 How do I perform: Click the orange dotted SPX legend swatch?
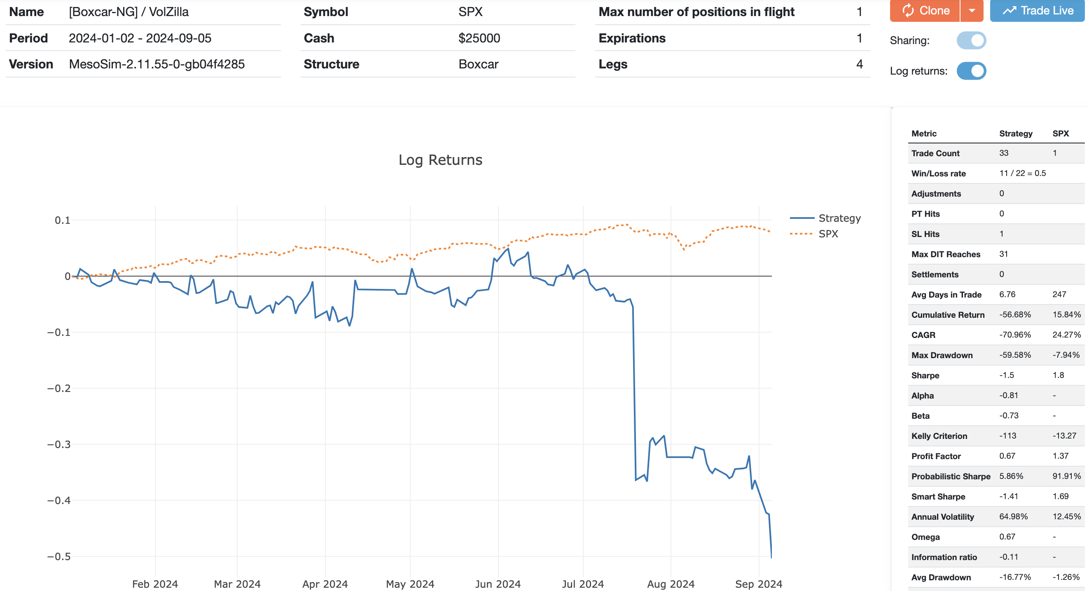[x=801, y=234]
